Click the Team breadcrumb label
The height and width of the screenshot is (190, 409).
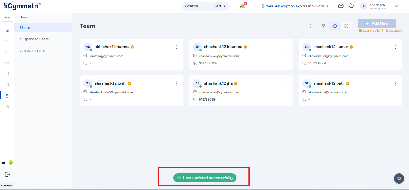pos(24,17)
